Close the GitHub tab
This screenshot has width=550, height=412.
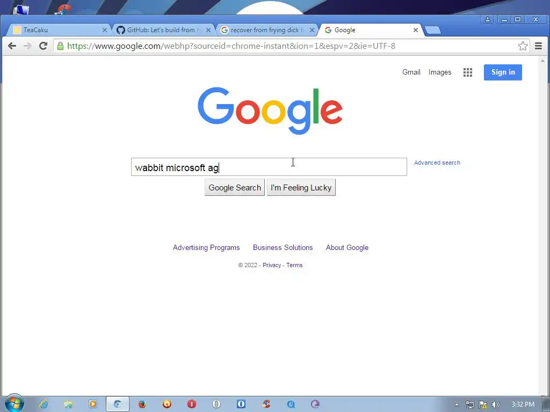coord(208,30)
